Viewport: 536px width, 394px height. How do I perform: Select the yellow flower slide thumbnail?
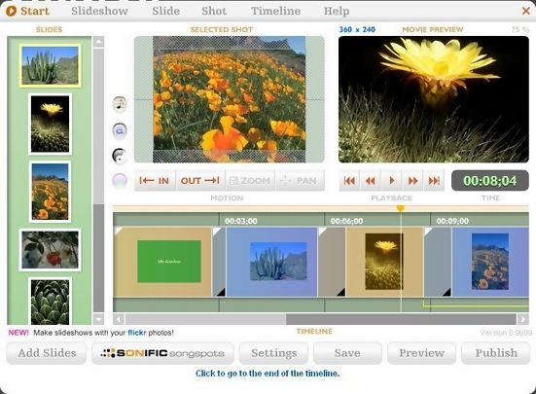coord(50,125)
